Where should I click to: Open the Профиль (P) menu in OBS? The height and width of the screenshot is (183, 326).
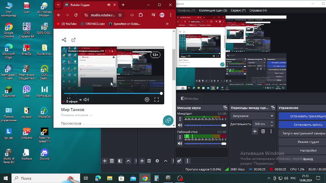click(x=186, y=10)
